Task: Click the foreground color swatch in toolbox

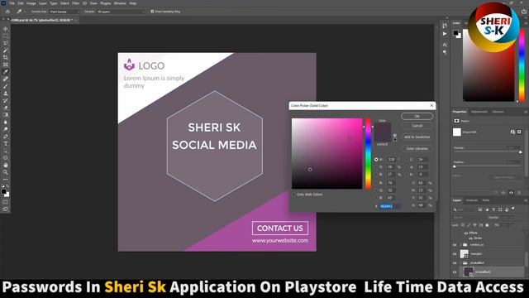Action: pos(3,191)
